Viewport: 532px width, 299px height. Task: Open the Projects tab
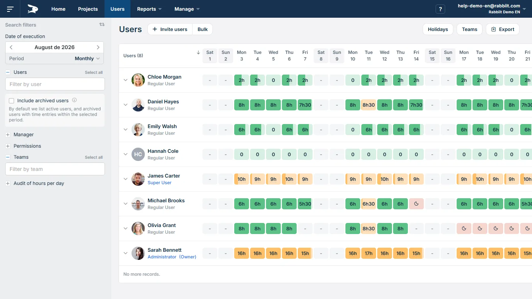(88, 9)
